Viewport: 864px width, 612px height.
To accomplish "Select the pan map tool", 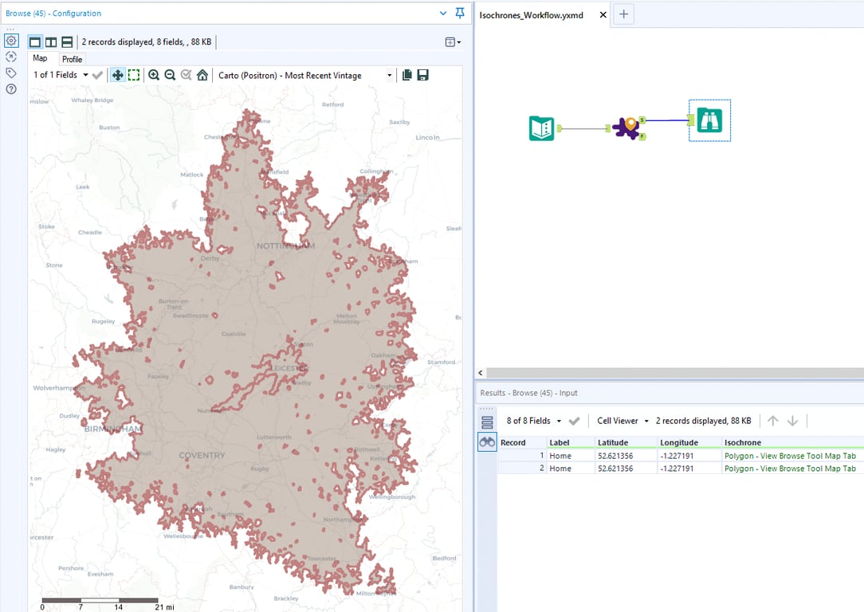I will pyautogui.click(x=117, y=75).
